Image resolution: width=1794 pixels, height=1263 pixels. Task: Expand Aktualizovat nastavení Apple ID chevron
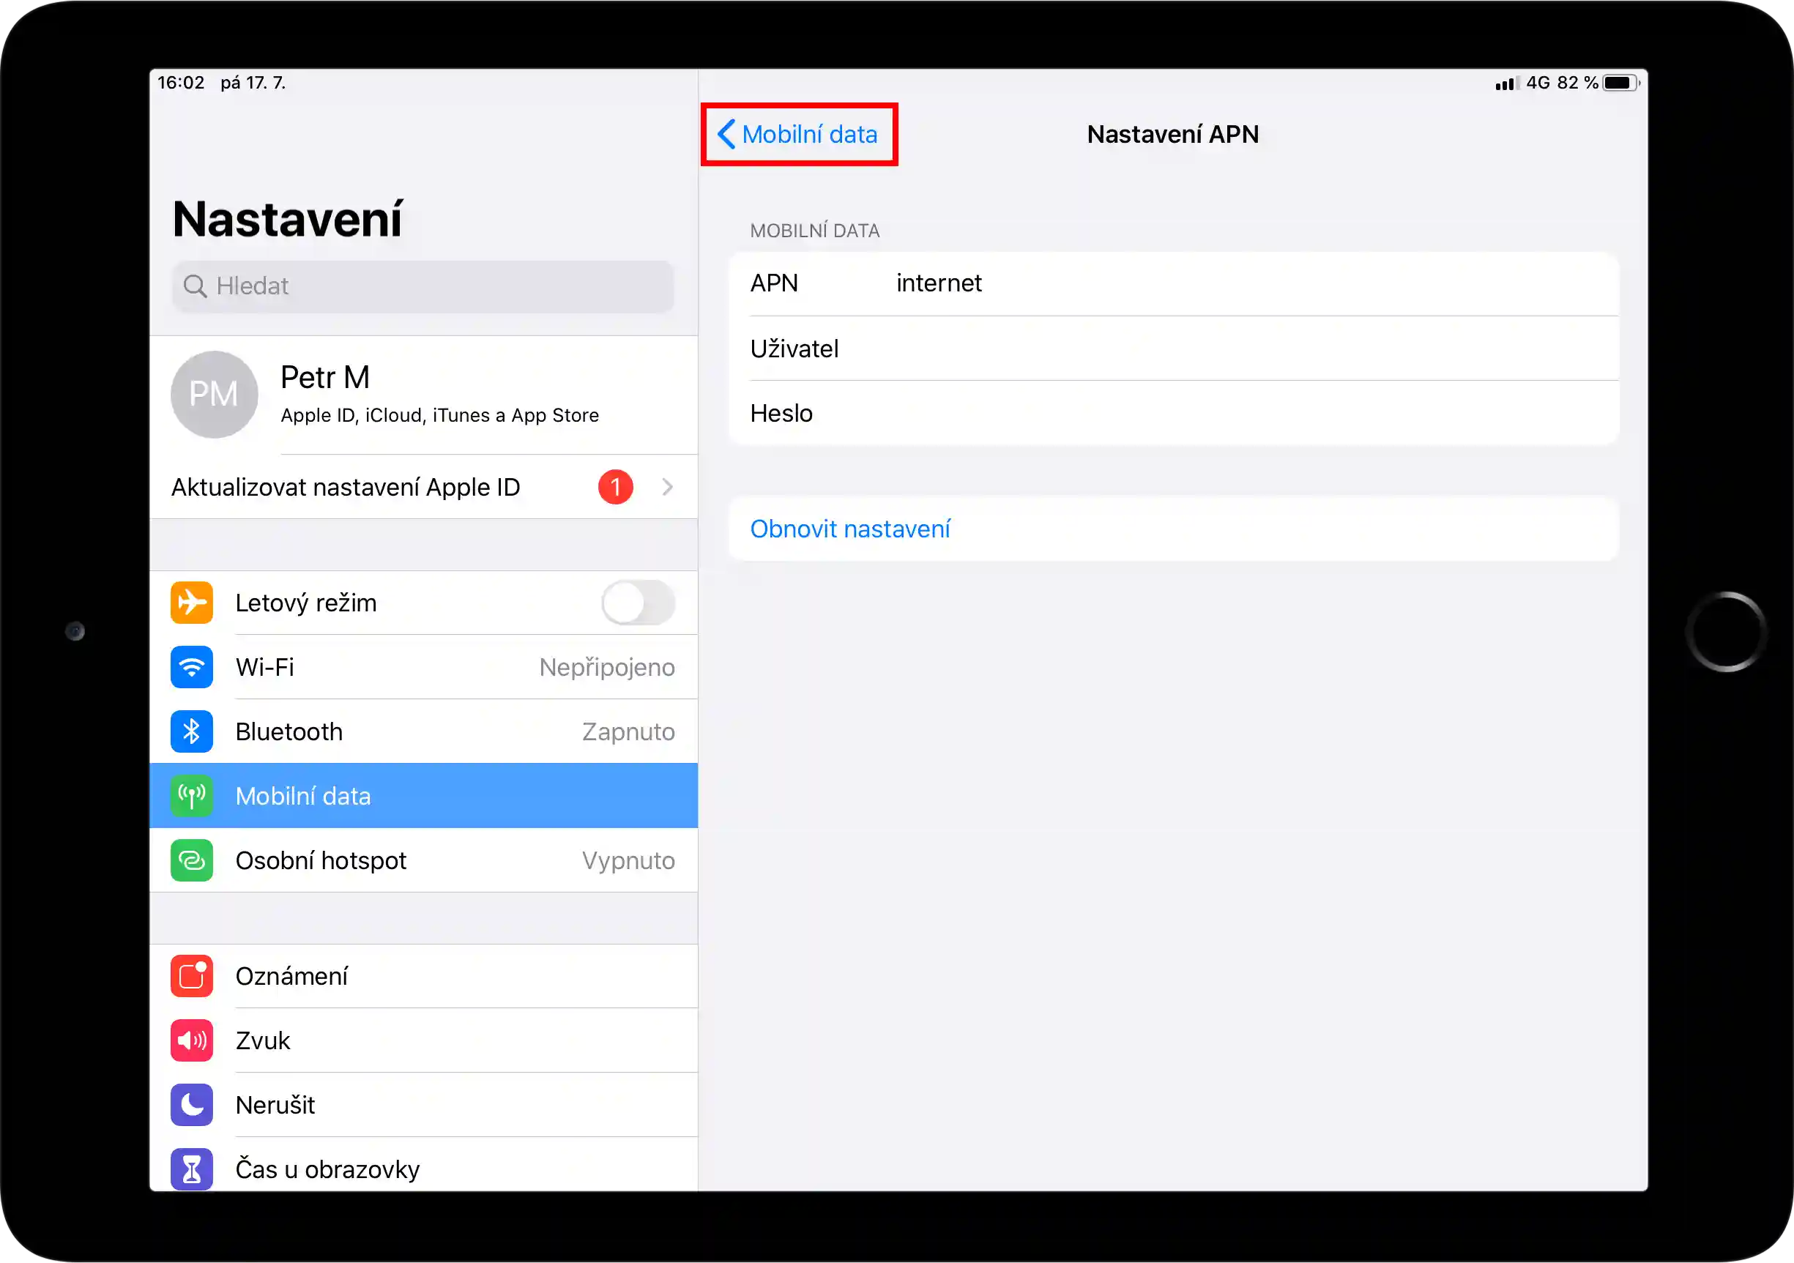[x=666, y=487]
